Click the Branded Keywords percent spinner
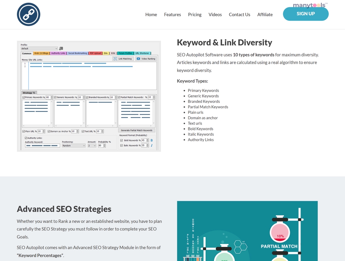Screen dimensions: 345x261 113,97
